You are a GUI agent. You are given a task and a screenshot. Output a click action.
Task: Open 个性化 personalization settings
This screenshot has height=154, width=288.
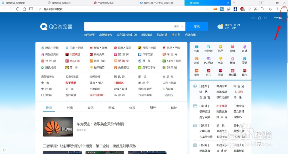pos(278,18)
